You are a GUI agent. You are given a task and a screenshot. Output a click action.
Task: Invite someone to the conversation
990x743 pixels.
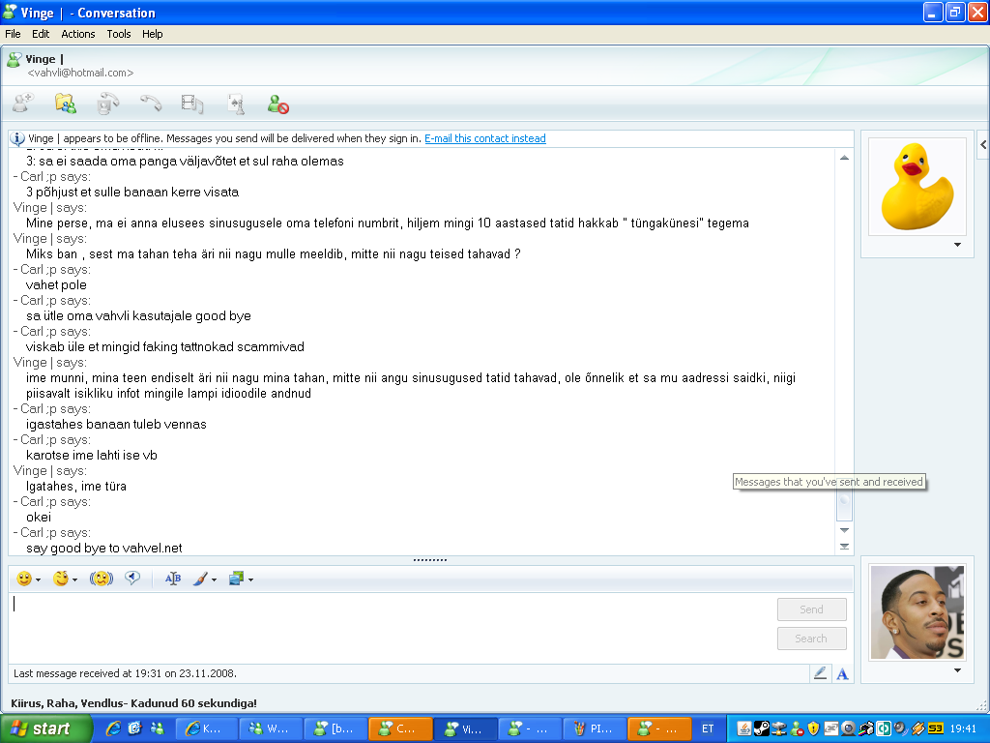(x=21, y=103)
